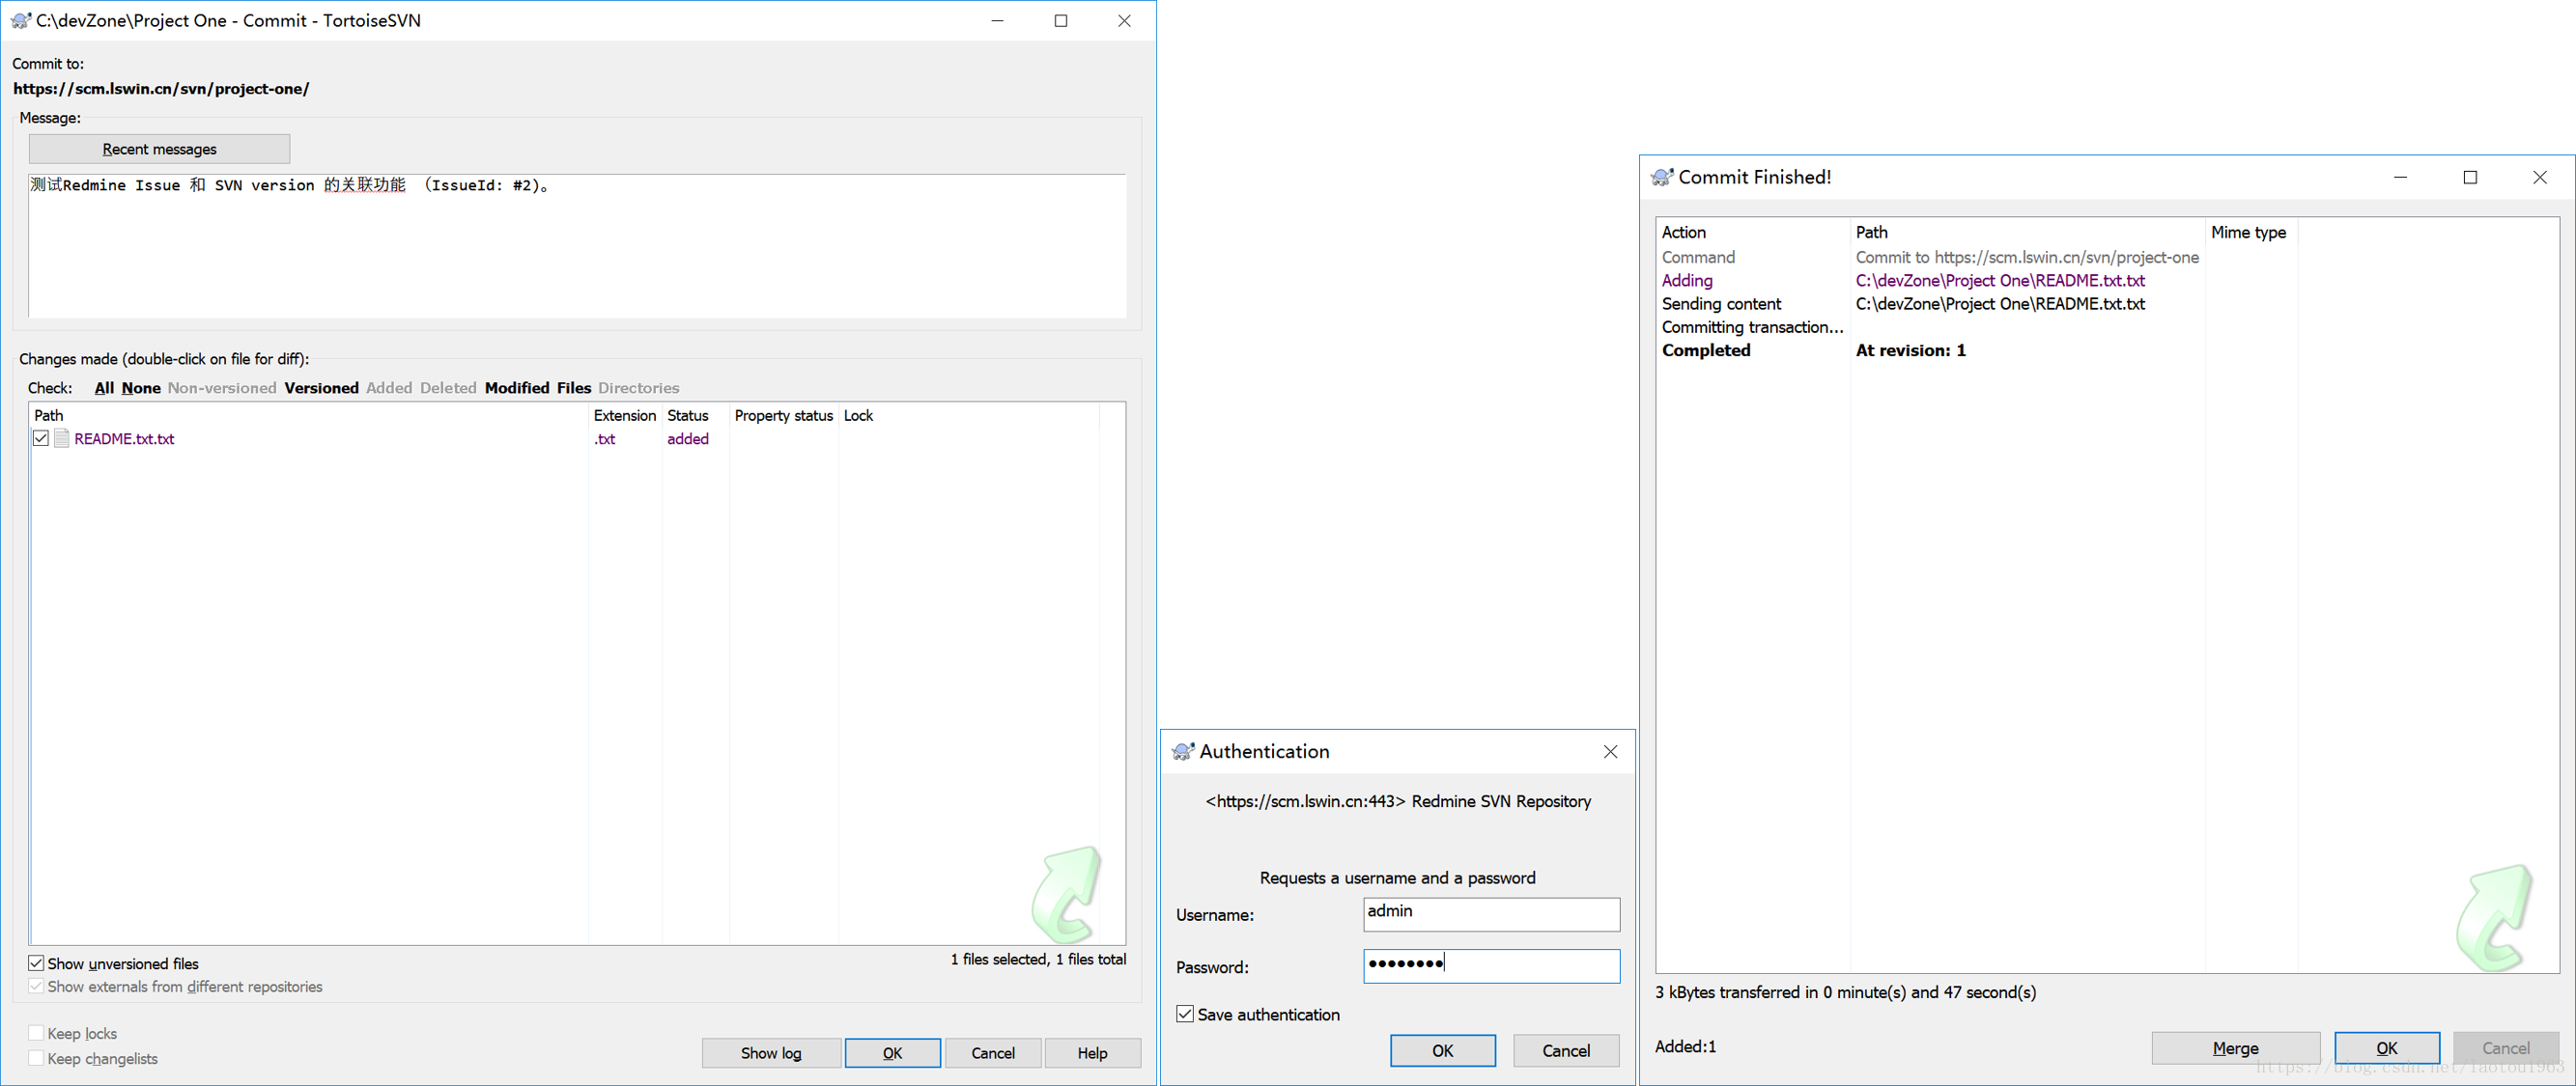The width and height of the screenshot is (2576, 1086).
Task: Sort by Property status column header
Action: pyautogui.click(x=783, y=416)
